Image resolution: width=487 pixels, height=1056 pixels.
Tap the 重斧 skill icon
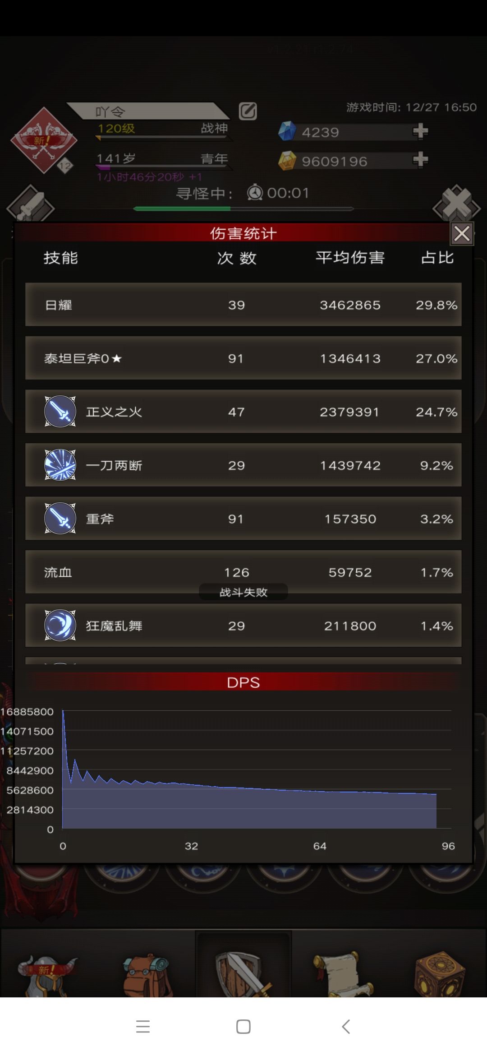coord(60,519)
